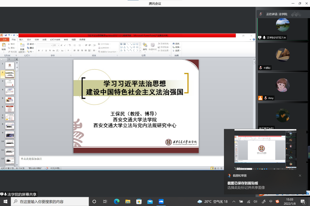Click the screenshot saved notification message
This screenshot has width=310, height=206.
coord(246,185)
